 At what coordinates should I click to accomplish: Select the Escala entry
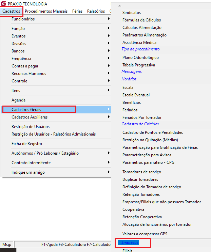tap(128, 88)
